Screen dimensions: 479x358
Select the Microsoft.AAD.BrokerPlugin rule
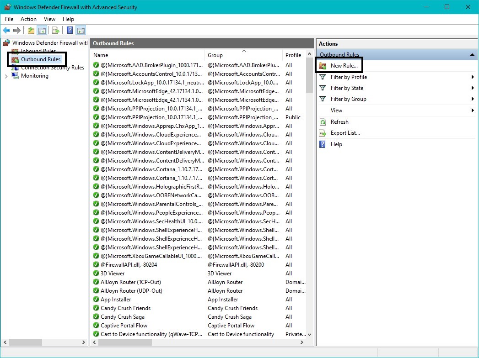click(199, 65)
